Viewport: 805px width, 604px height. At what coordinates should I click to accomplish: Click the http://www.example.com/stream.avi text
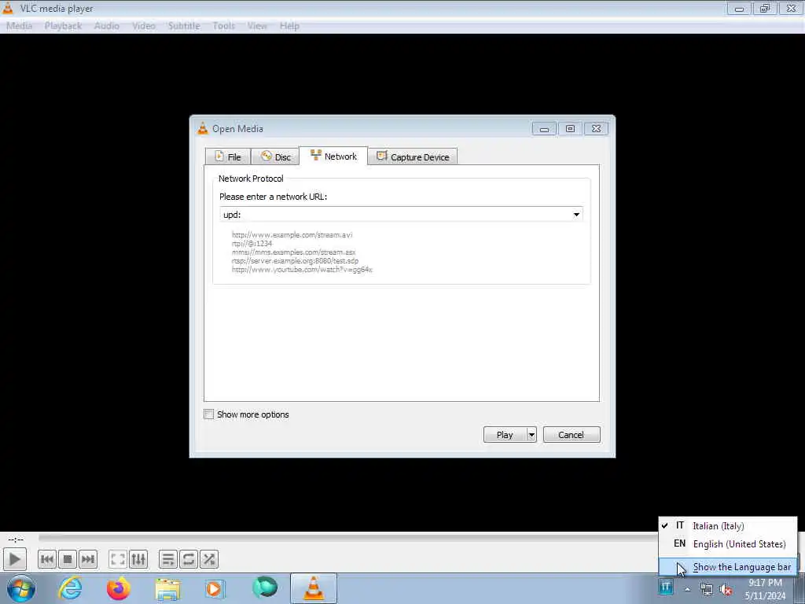coord(292,234)
